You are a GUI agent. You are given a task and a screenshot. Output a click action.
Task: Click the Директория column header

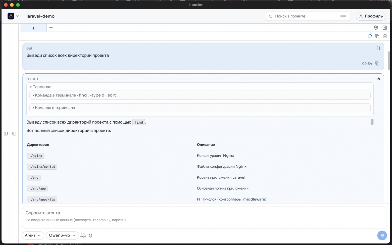(38, 145)
